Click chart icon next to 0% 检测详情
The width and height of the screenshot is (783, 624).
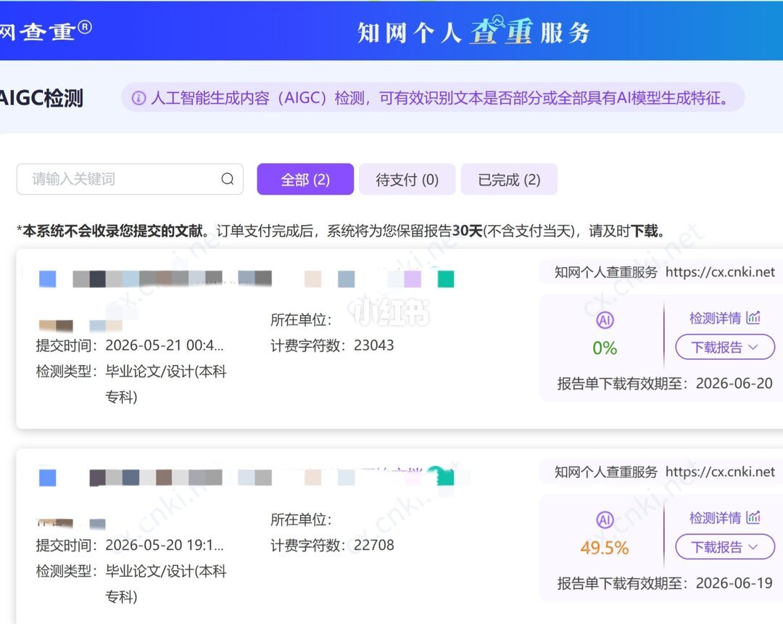753,317
